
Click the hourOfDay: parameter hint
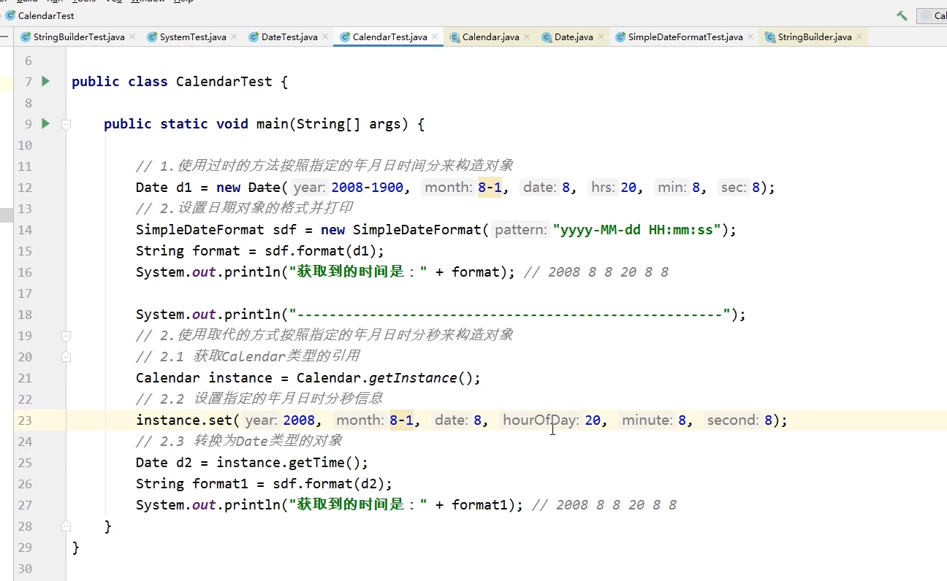click(x=541, y=420)
